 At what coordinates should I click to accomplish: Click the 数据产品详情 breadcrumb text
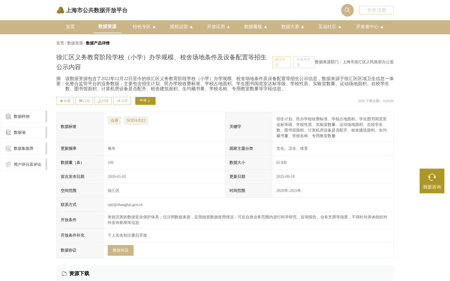98,43
